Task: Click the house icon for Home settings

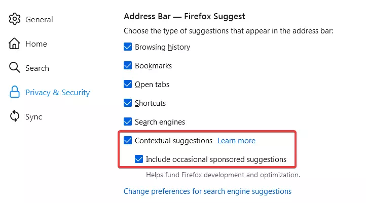Action: 15,44
